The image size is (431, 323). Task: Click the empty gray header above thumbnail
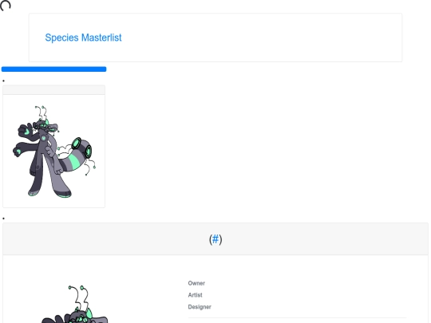coord(54,90)
